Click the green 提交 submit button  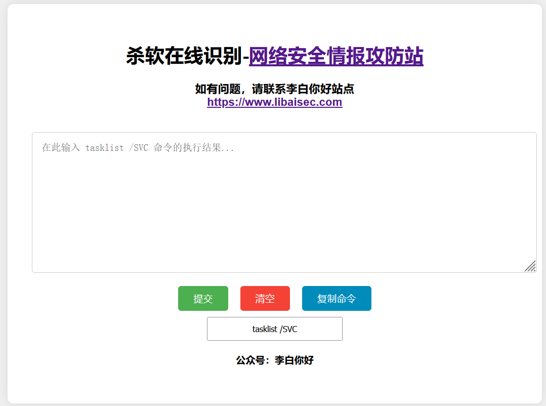(x=203, y=298)
